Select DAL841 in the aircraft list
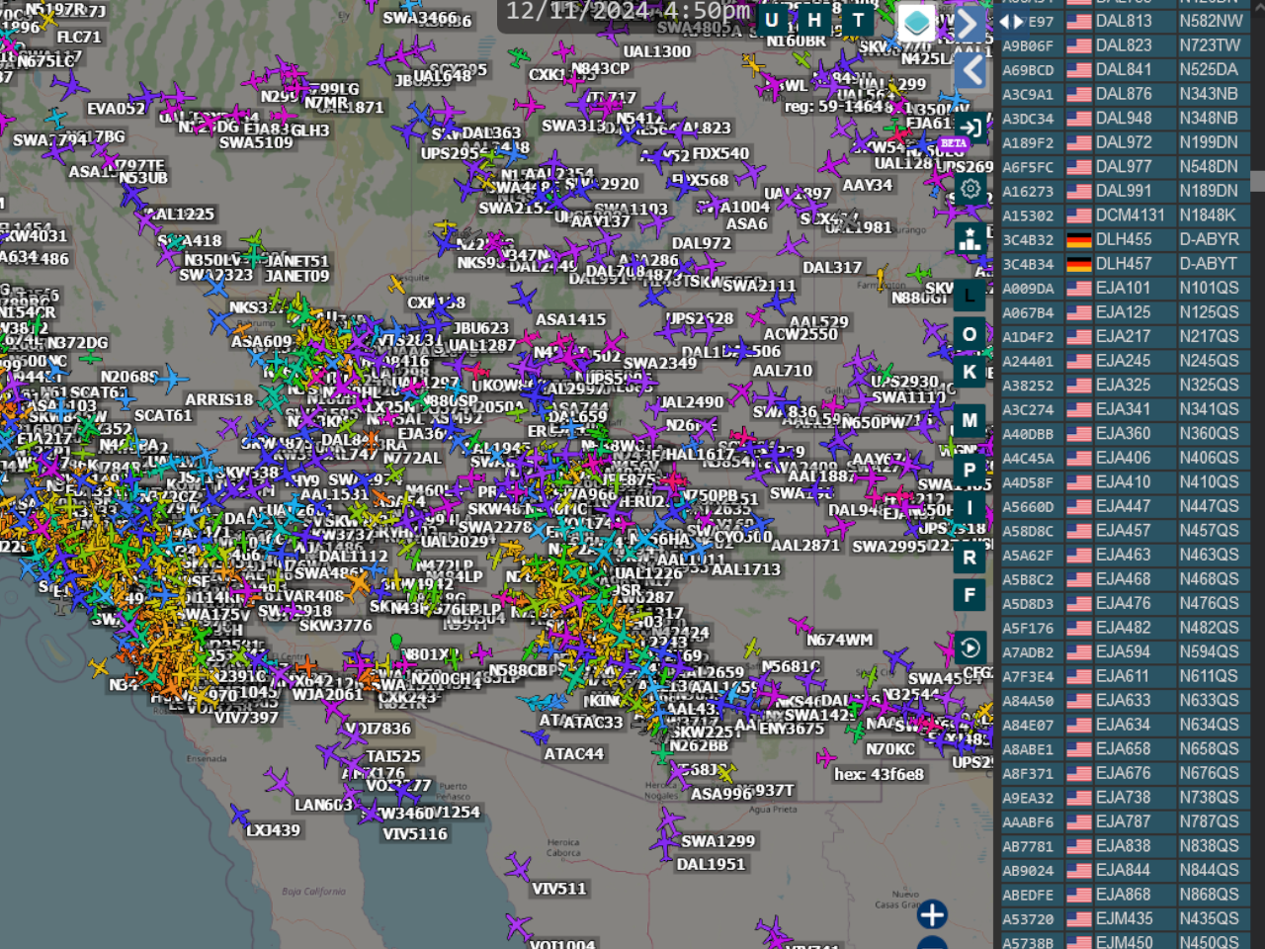Viewport: 1265px width, 949px height. (1124, 69)
